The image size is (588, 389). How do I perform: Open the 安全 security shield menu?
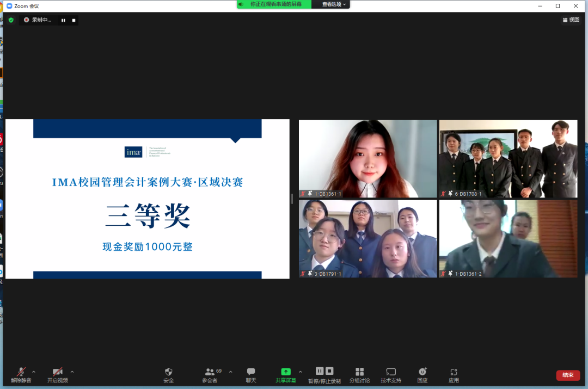168,375
